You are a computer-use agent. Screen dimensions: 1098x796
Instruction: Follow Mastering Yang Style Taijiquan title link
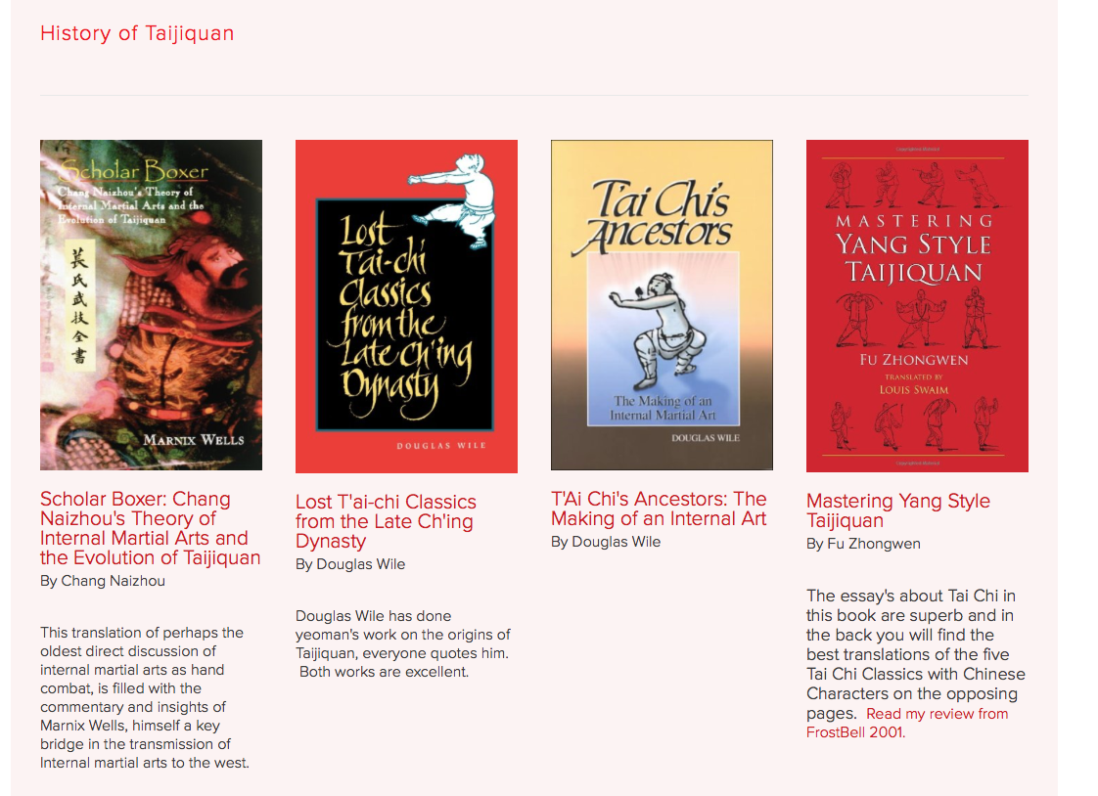[897, 510]
